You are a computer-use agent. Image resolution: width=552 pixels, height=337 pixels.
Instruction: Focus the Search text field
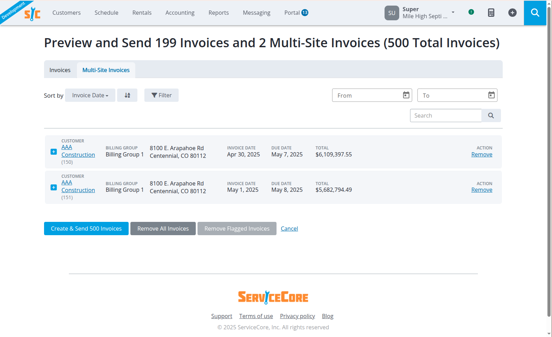[446, 115]
